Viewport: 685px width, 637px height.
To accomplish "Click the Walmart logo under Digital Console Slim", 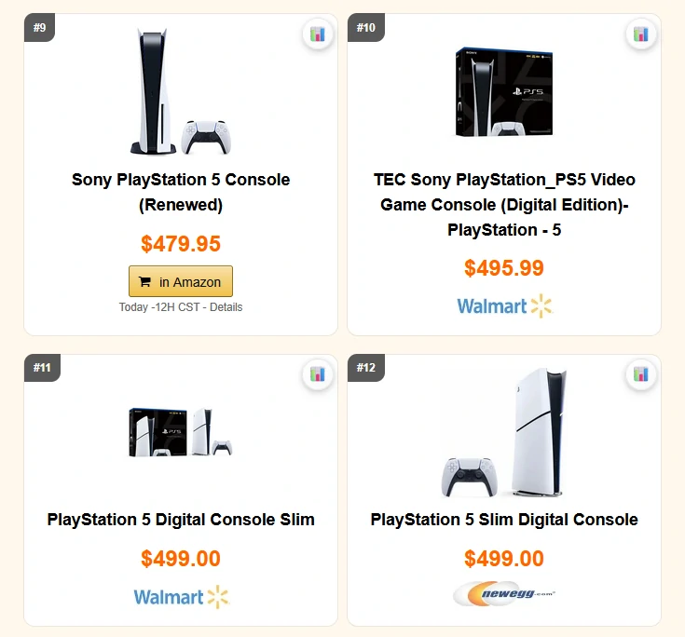I will [181, 597].
